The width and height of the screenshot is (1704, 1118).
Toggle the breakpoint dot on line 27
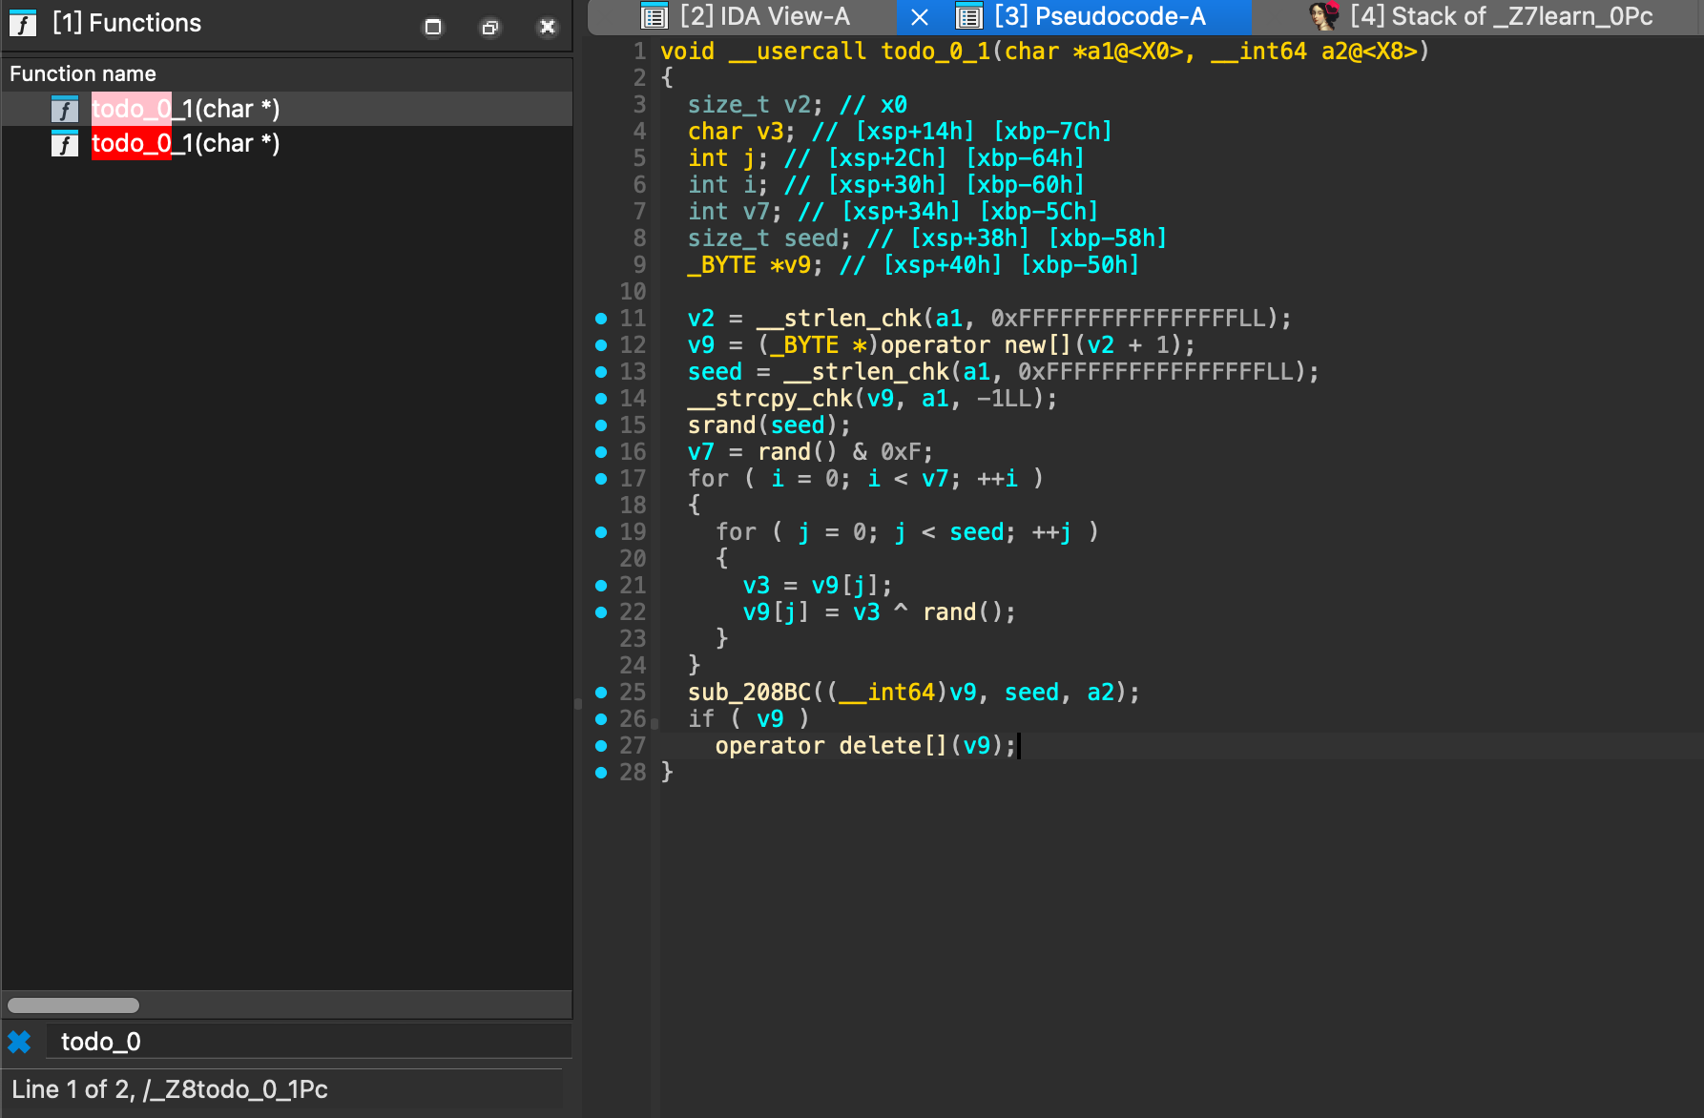click(601, 746)
